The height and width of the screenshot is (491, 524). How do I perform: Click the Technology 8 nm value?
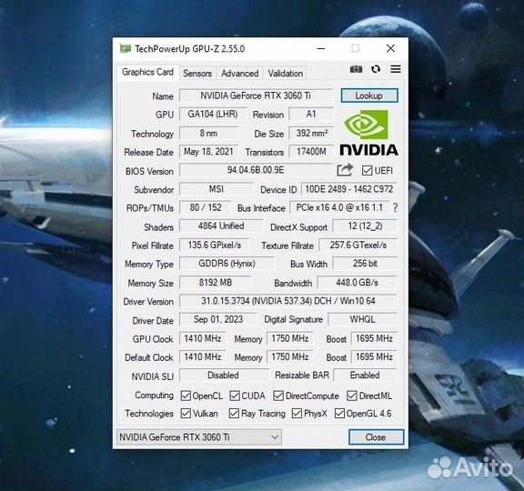[x=208, y=134]
